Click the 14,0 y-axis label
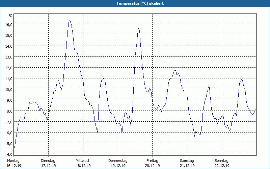Image resolution: width=270 pixels, height=169 pixels. click(x=9, y=46)
